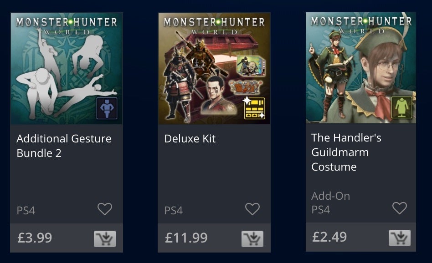Add Handler's Guildmarm Costume to cart

[x=400, y=238]
